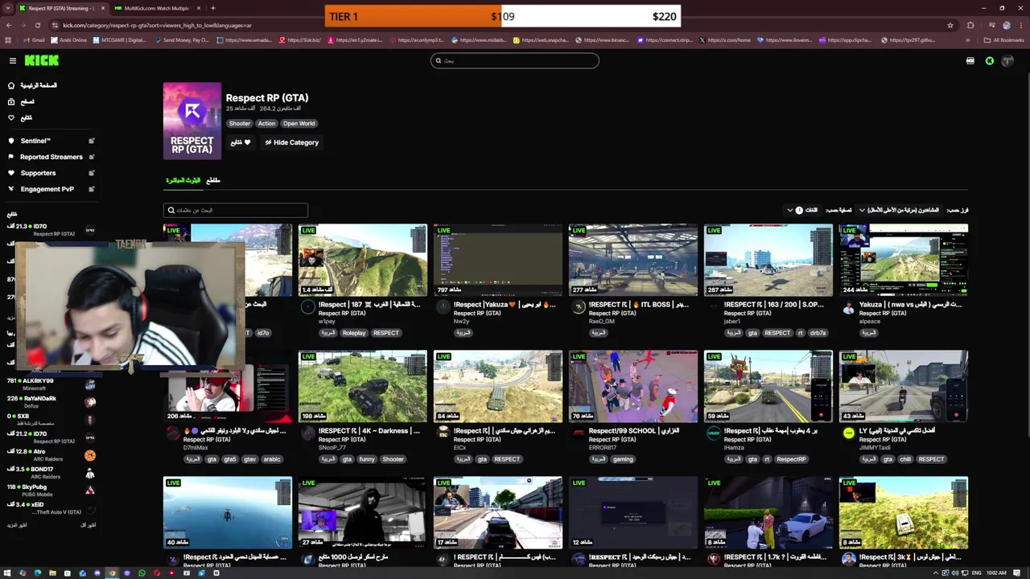Viewport: 1030px width, 579px height.
Task: Click the external-link icon beside Supporters
Action: point(91,173)
